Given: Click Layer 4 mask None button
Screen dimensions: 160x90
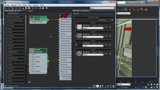Looking at the screenshot, I should coord(106,27).
